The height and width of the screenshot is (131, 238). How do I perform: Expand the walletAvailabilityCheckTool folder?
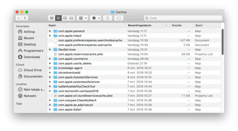[50, 87]
